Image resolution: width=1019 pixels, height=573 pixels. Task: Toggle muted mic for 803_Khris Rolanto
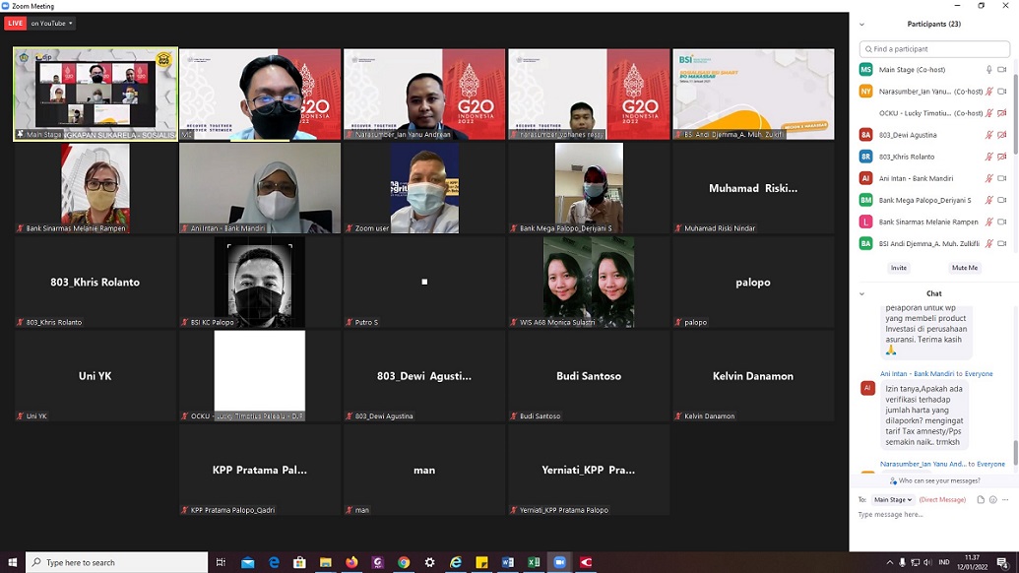(989, 157)
